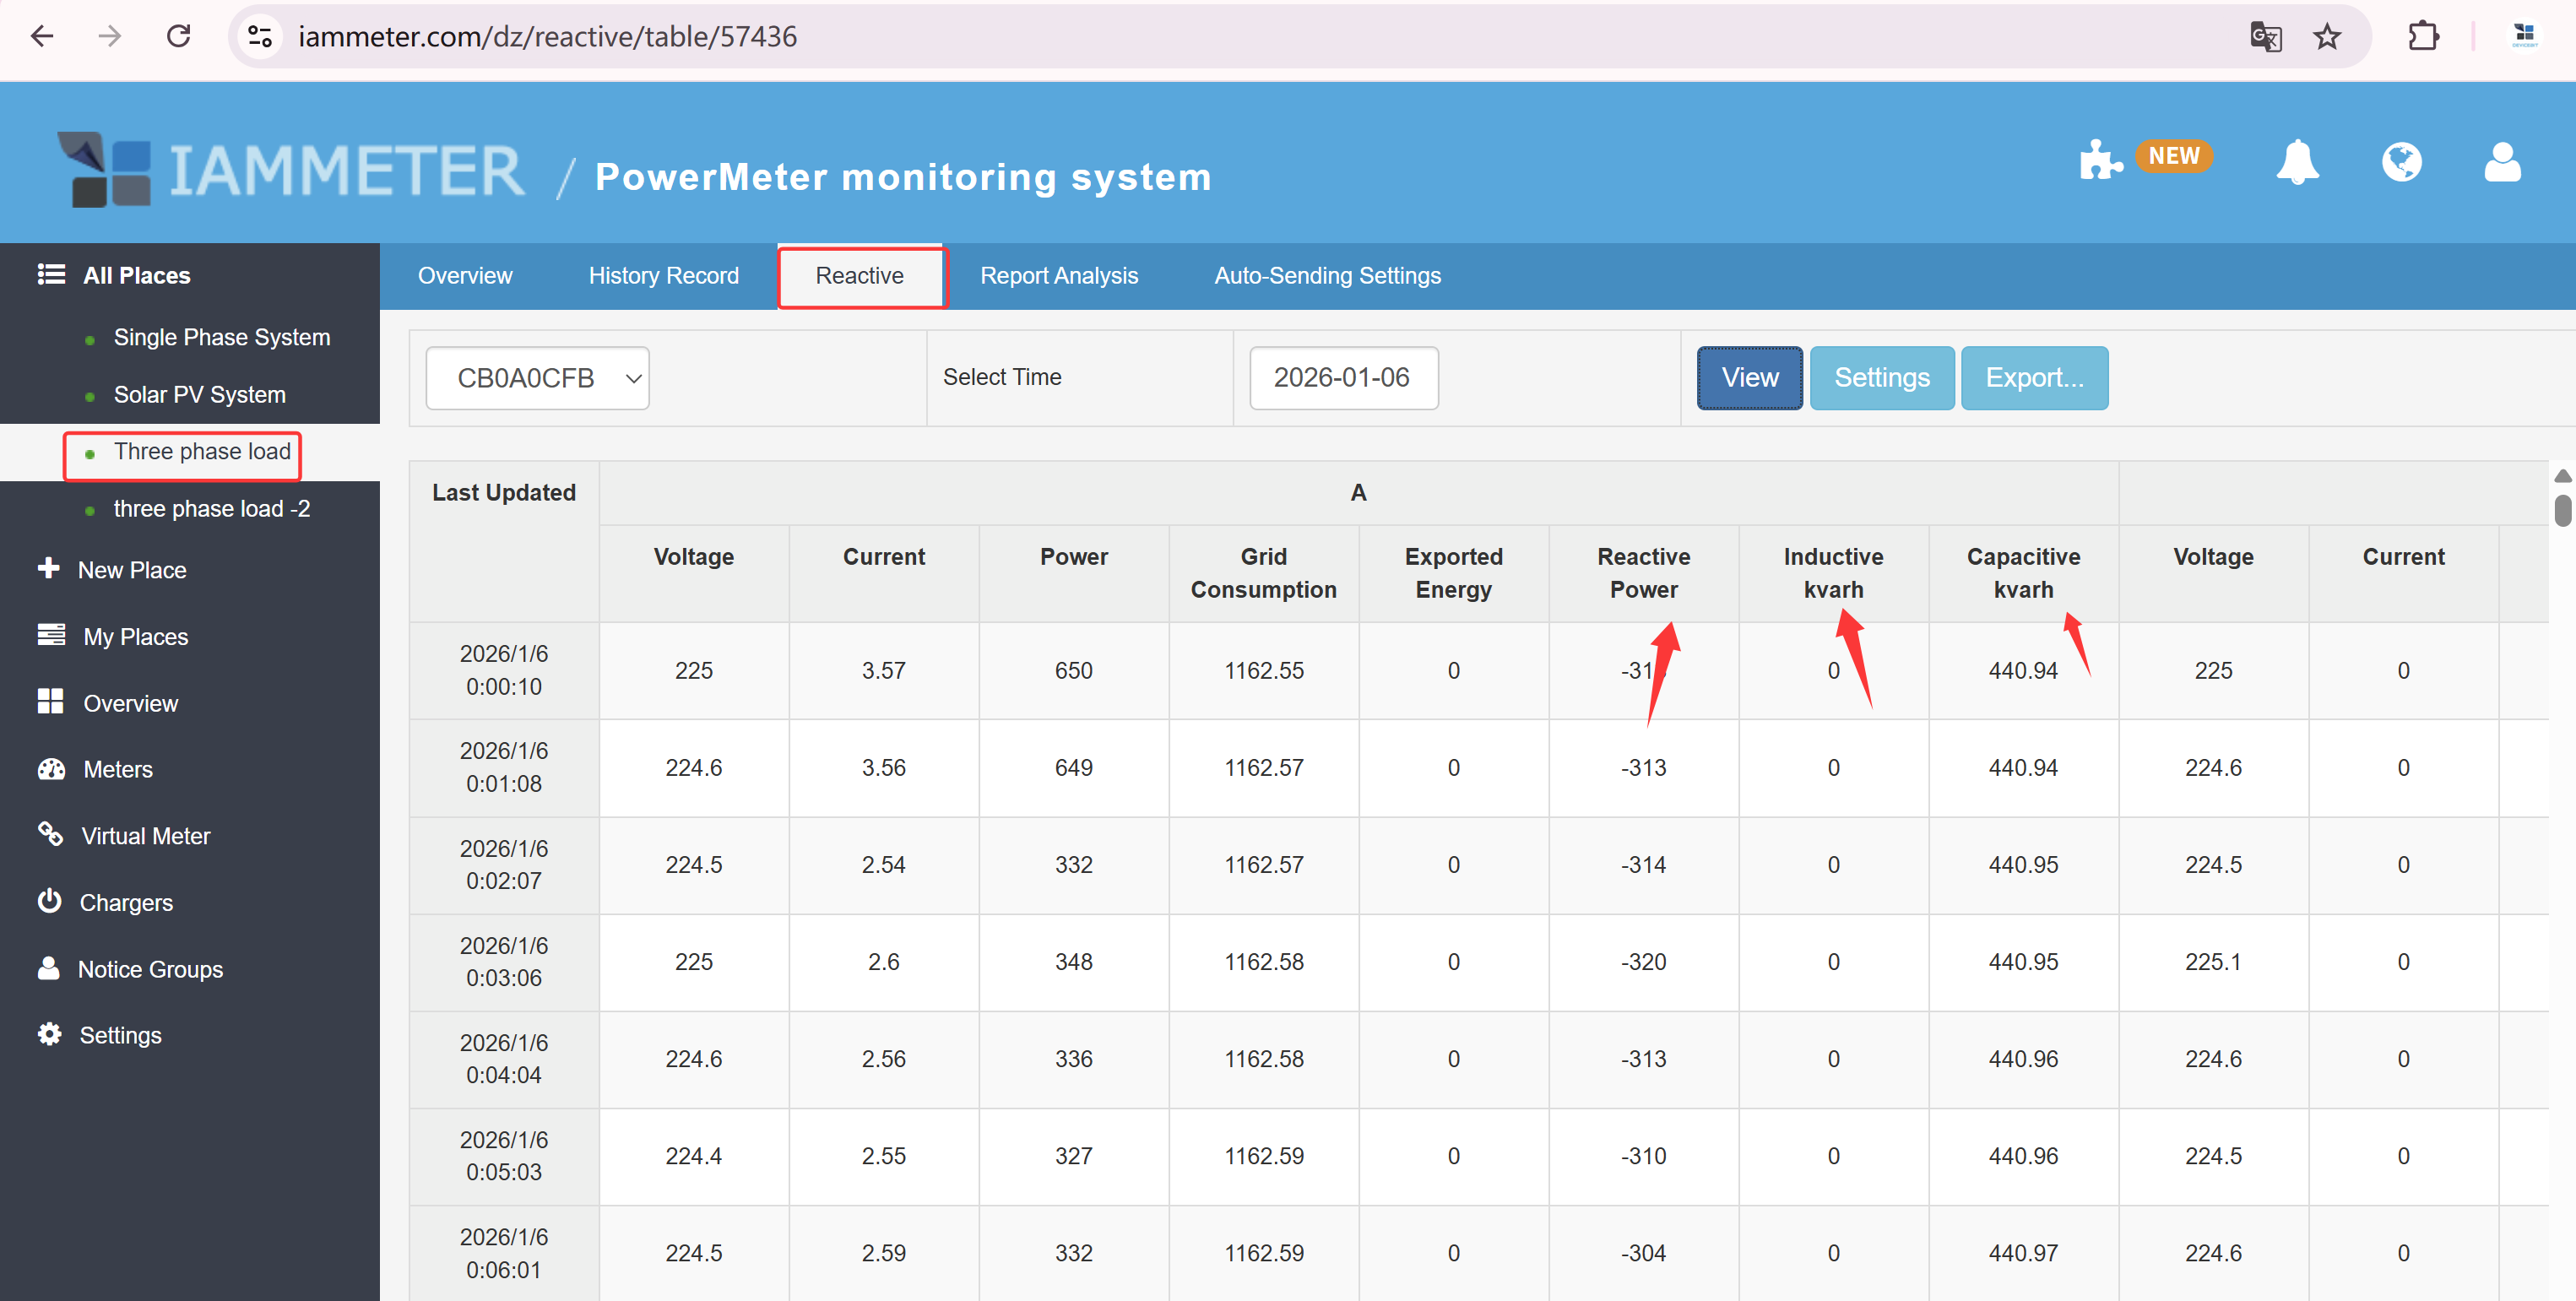Select Three phase load in the sidebar
The width and height of the screenshot is (2576, 1301).
(x=201, y=451)
